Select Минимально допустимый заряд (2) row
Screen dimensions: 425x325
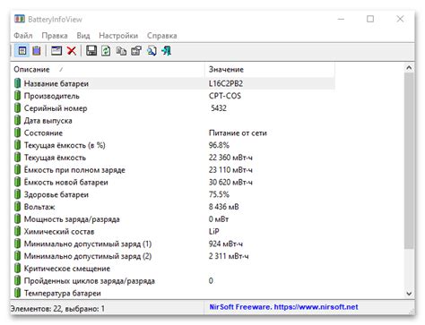173,256
